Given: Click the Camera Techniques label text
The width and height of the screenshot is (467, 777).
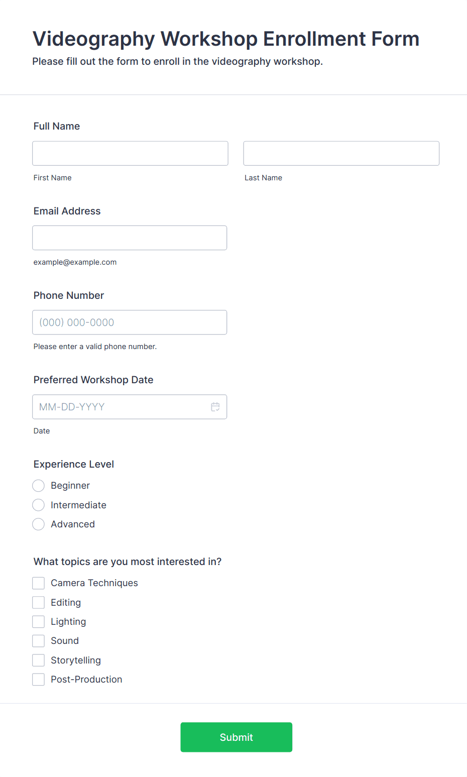Looking at the screenshot, I should [x=94, y=583].
